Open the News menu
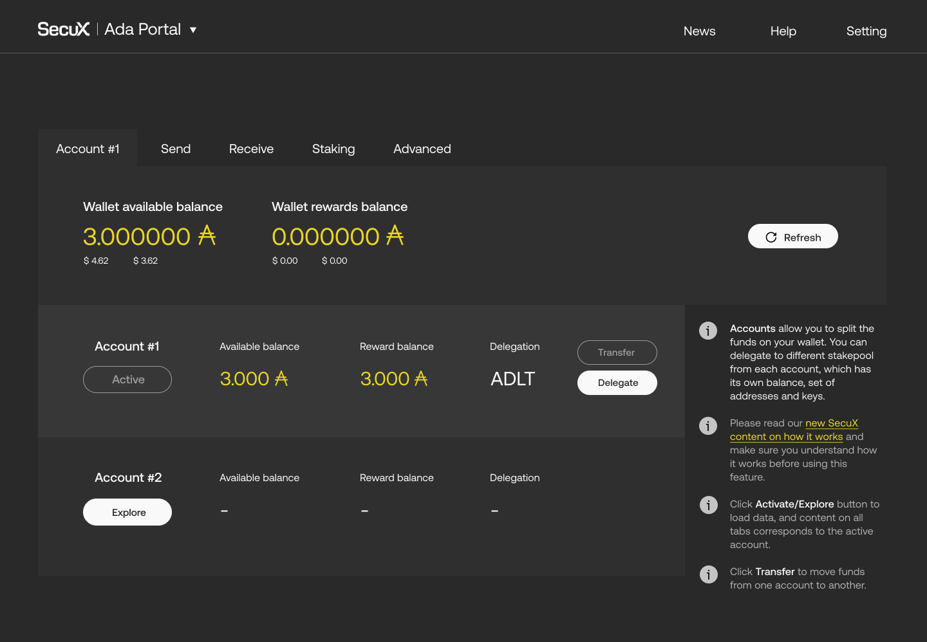The width and height of the screenshot is (927, 642). pyautogui.click(x=699, y=31)
